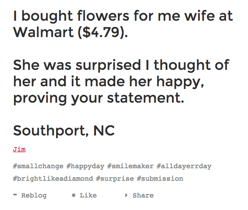Click the Like asterisk icon
Screen dimensions: 248x210
(73, 195)
